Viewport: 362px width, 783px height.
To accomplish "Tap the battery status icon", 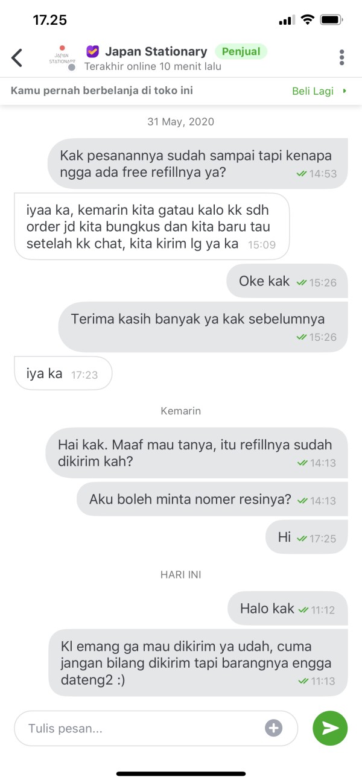I will 331,20.
